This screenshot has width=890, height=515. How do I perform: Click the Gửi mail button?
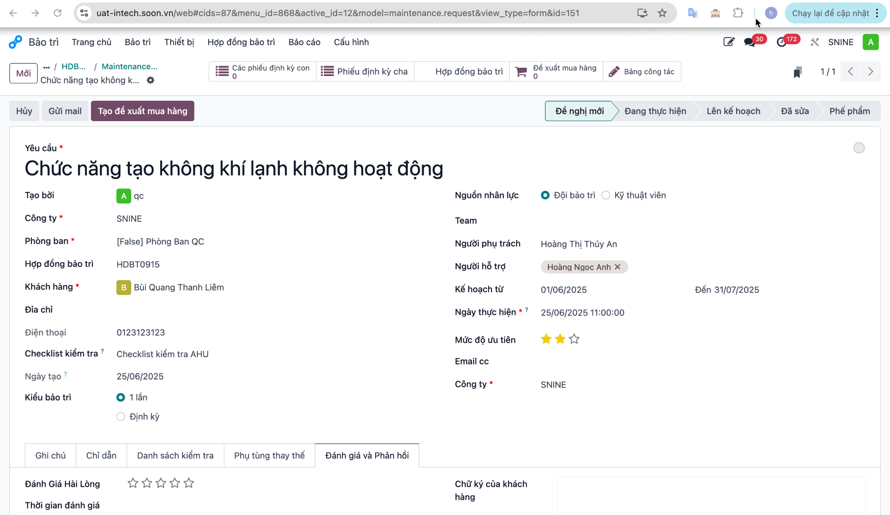(x=65, y=111)
